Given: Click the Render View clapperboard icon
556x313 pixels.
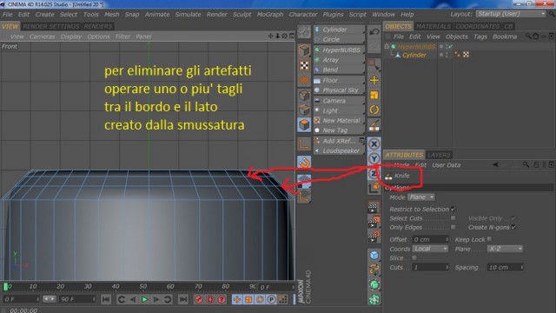Looking at the screenshot, I should pyautogui.click(x=374, y=207).
